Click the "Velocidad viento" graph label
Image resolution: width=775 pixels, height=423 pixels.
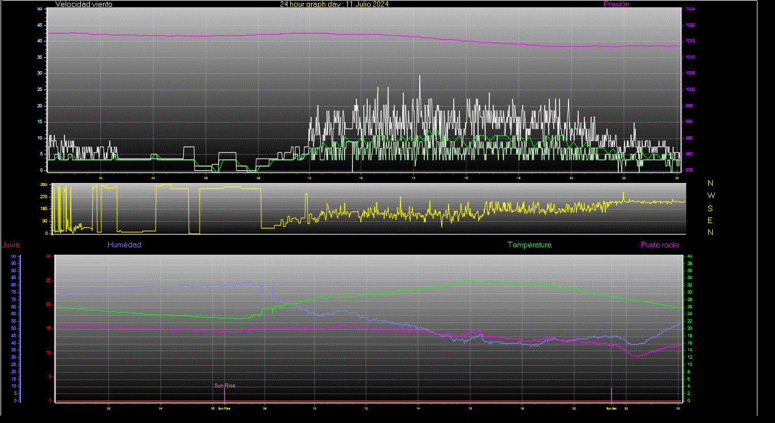84,4
